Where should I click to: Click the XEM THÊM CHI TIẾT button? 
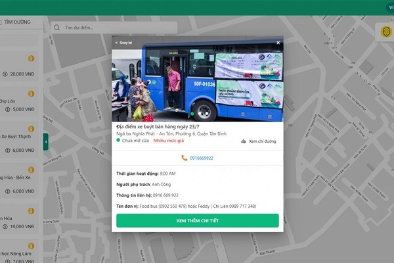[198, 220]
